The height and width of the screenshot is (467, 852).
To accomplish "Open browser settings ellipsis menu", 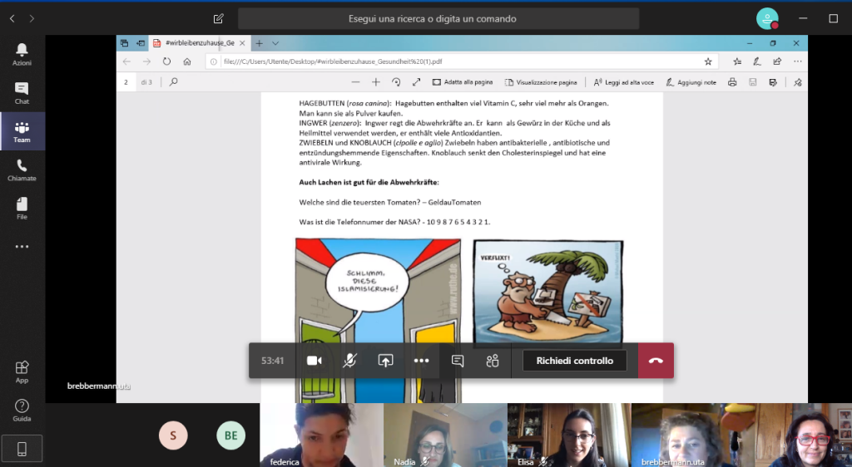I will pos(797,61).
